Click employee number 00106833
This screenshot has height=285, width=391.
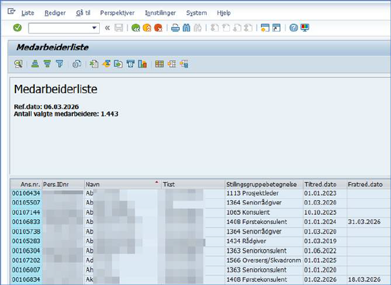click(26, 222)
